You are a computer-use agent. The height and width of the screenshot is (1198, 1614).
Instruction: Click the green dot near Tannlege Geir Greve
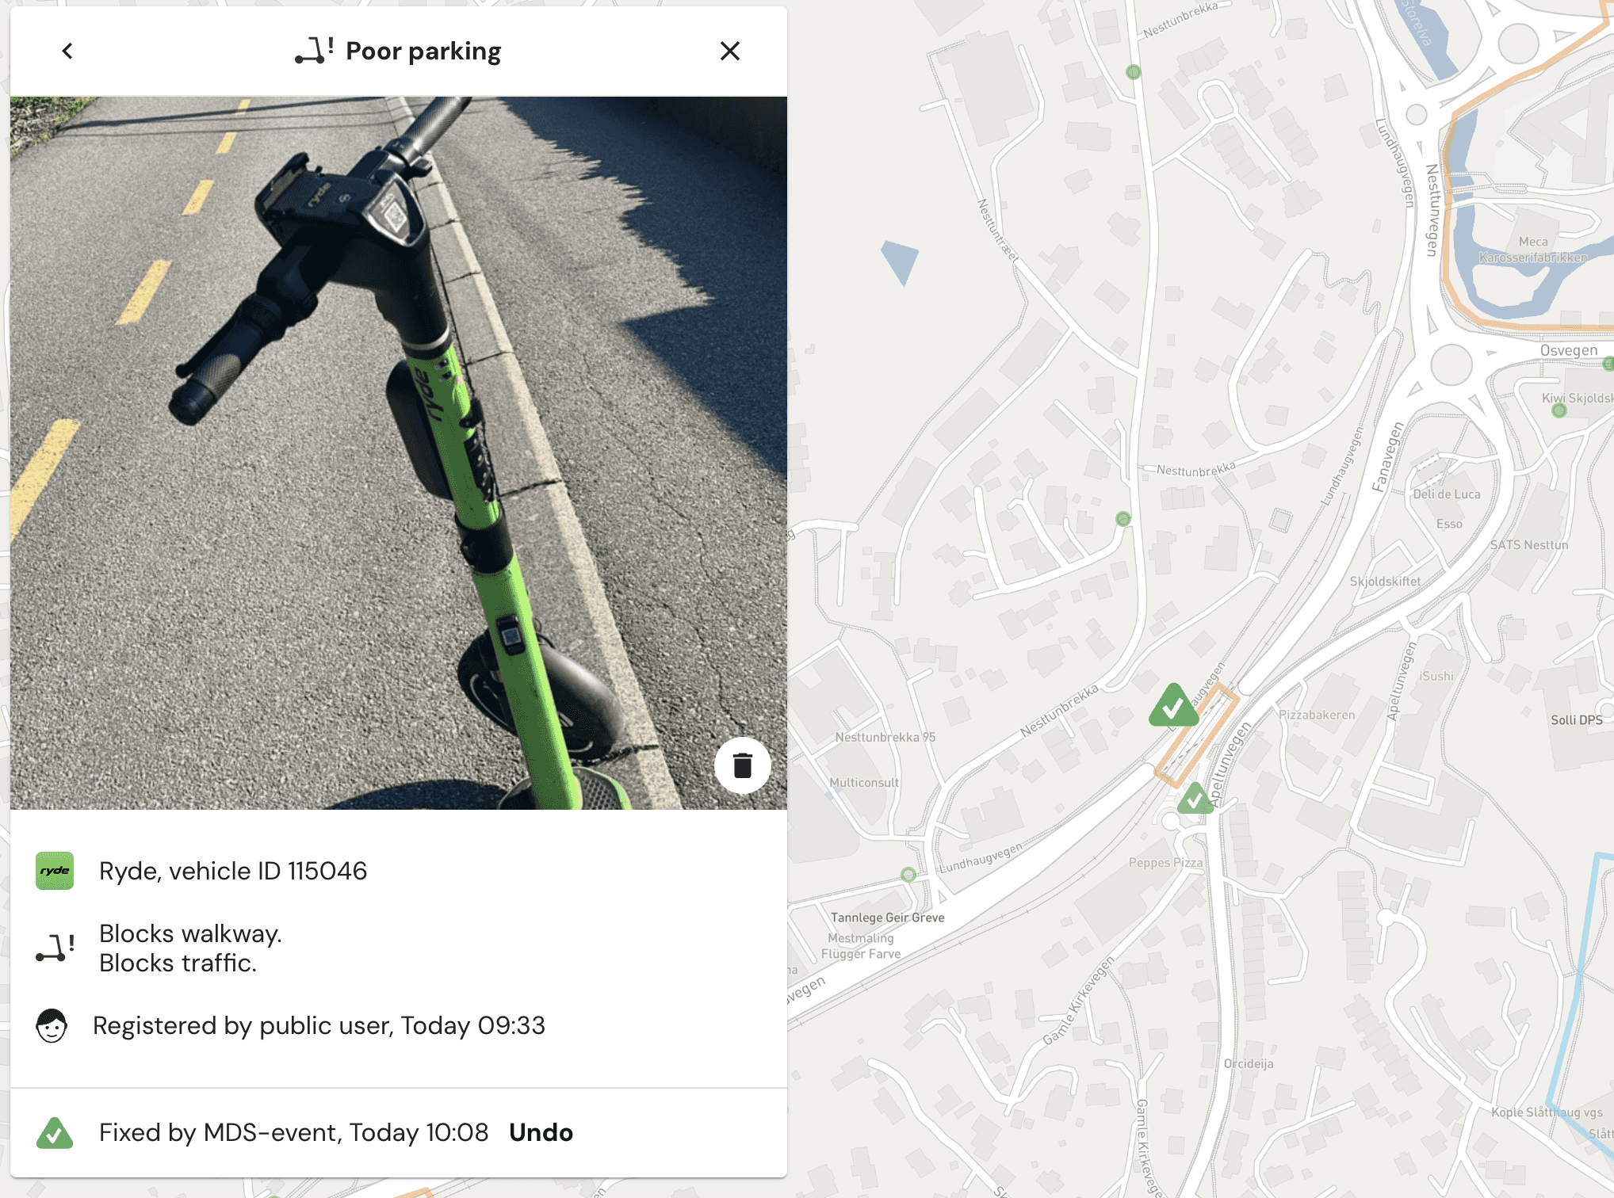click(x=908, y=875)
